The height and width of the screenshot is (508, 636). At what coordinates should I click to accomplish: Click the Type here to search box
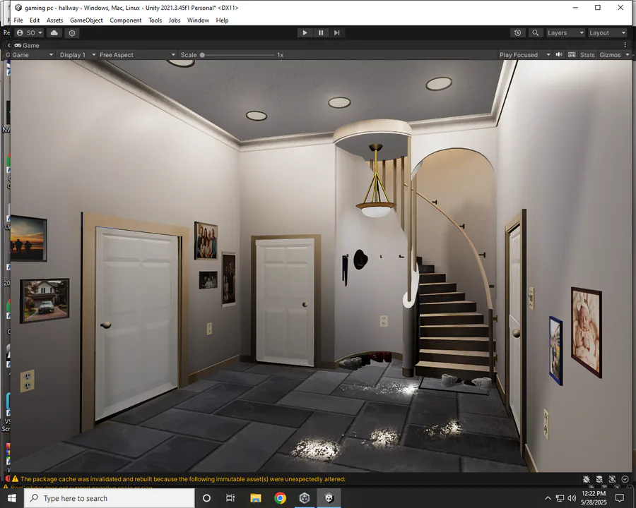[110, 498]
